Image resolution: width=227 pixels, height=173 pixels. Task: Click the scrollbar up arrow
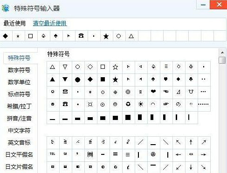(x=222, y=53)
